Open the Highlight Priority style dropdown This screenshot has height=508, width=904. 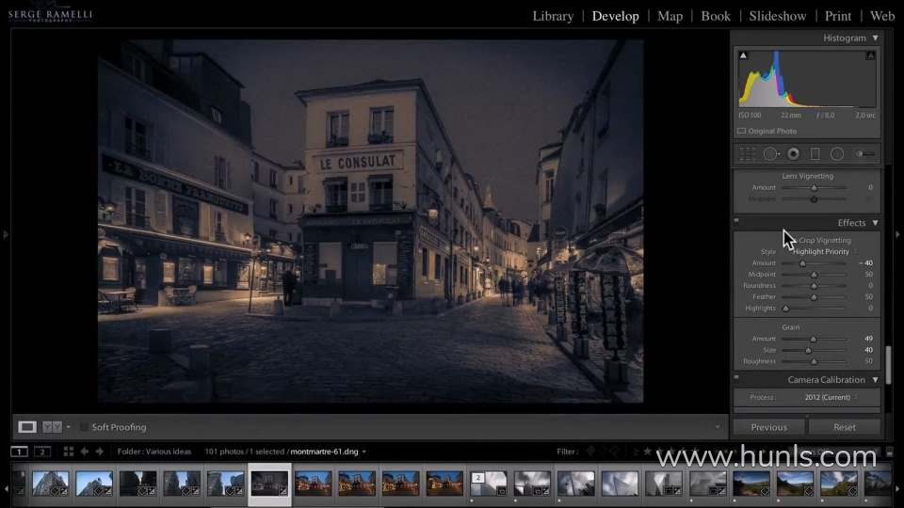click(x=821, y=252)
